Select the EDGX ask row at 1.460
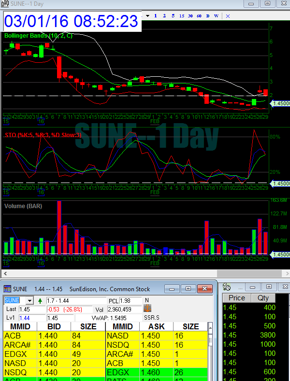 [x=157, y=372]
